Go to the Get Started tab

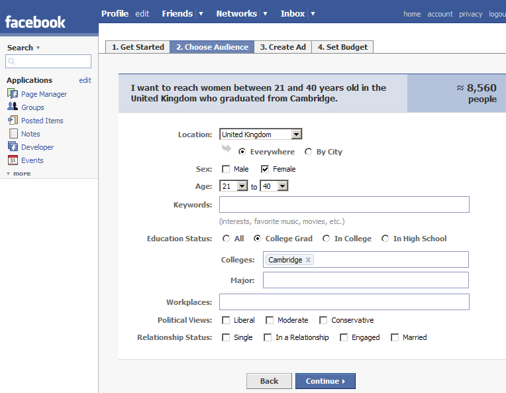click(138, 47)
